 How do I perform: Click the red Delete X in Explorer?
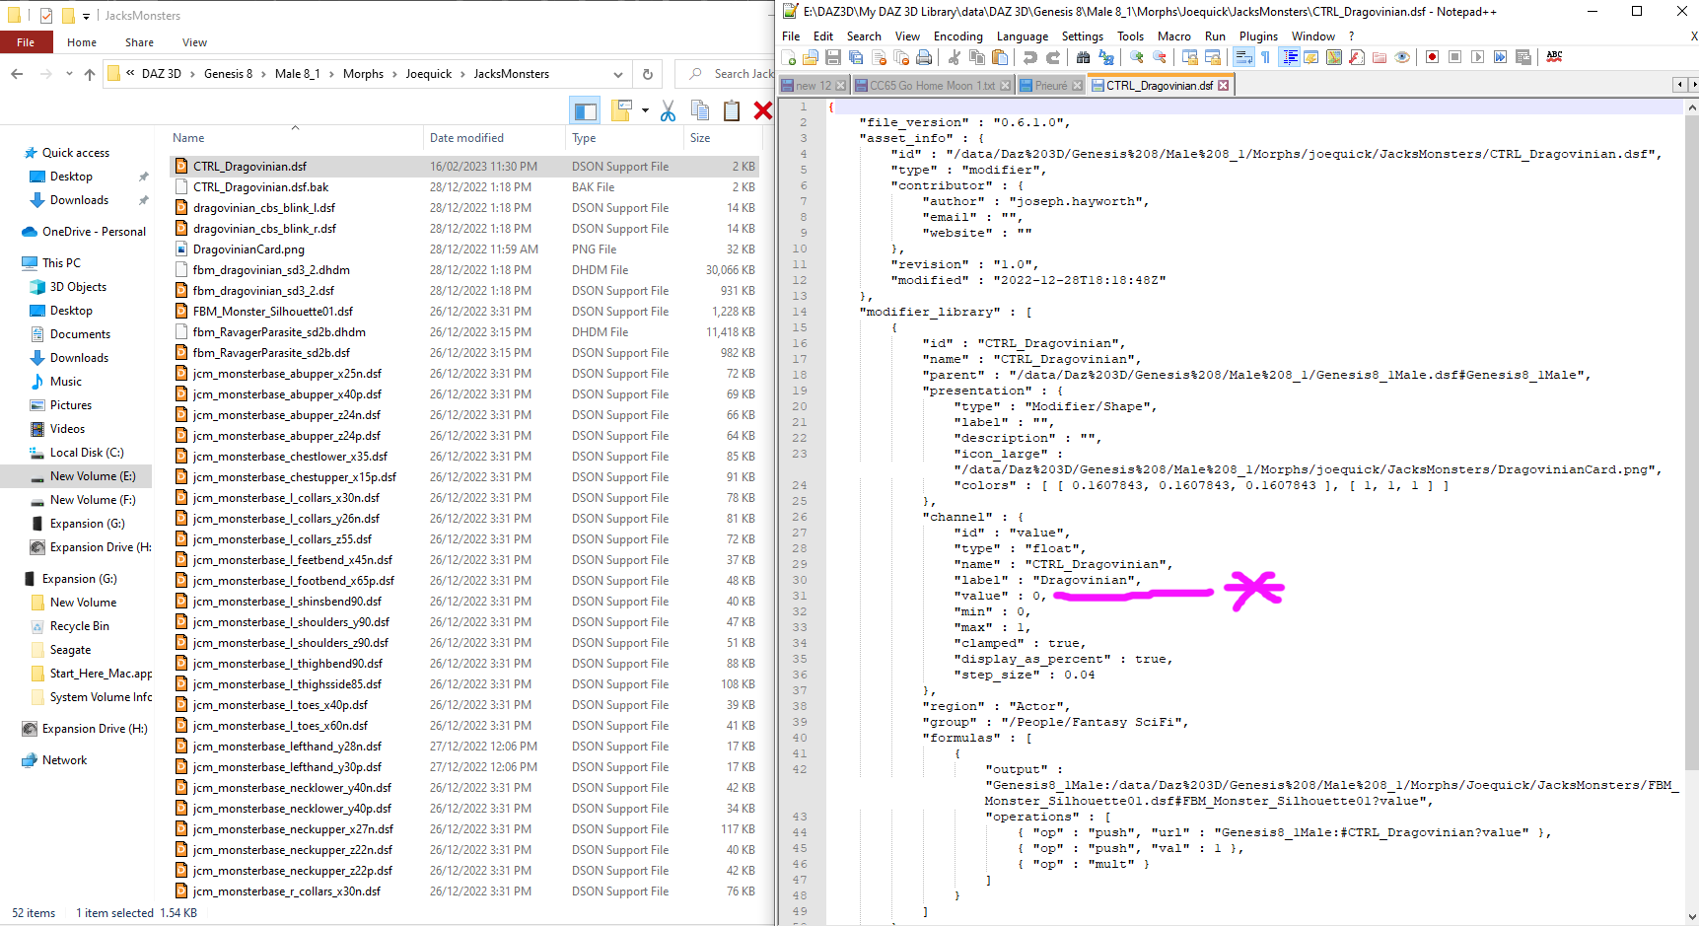coord(763,110)
